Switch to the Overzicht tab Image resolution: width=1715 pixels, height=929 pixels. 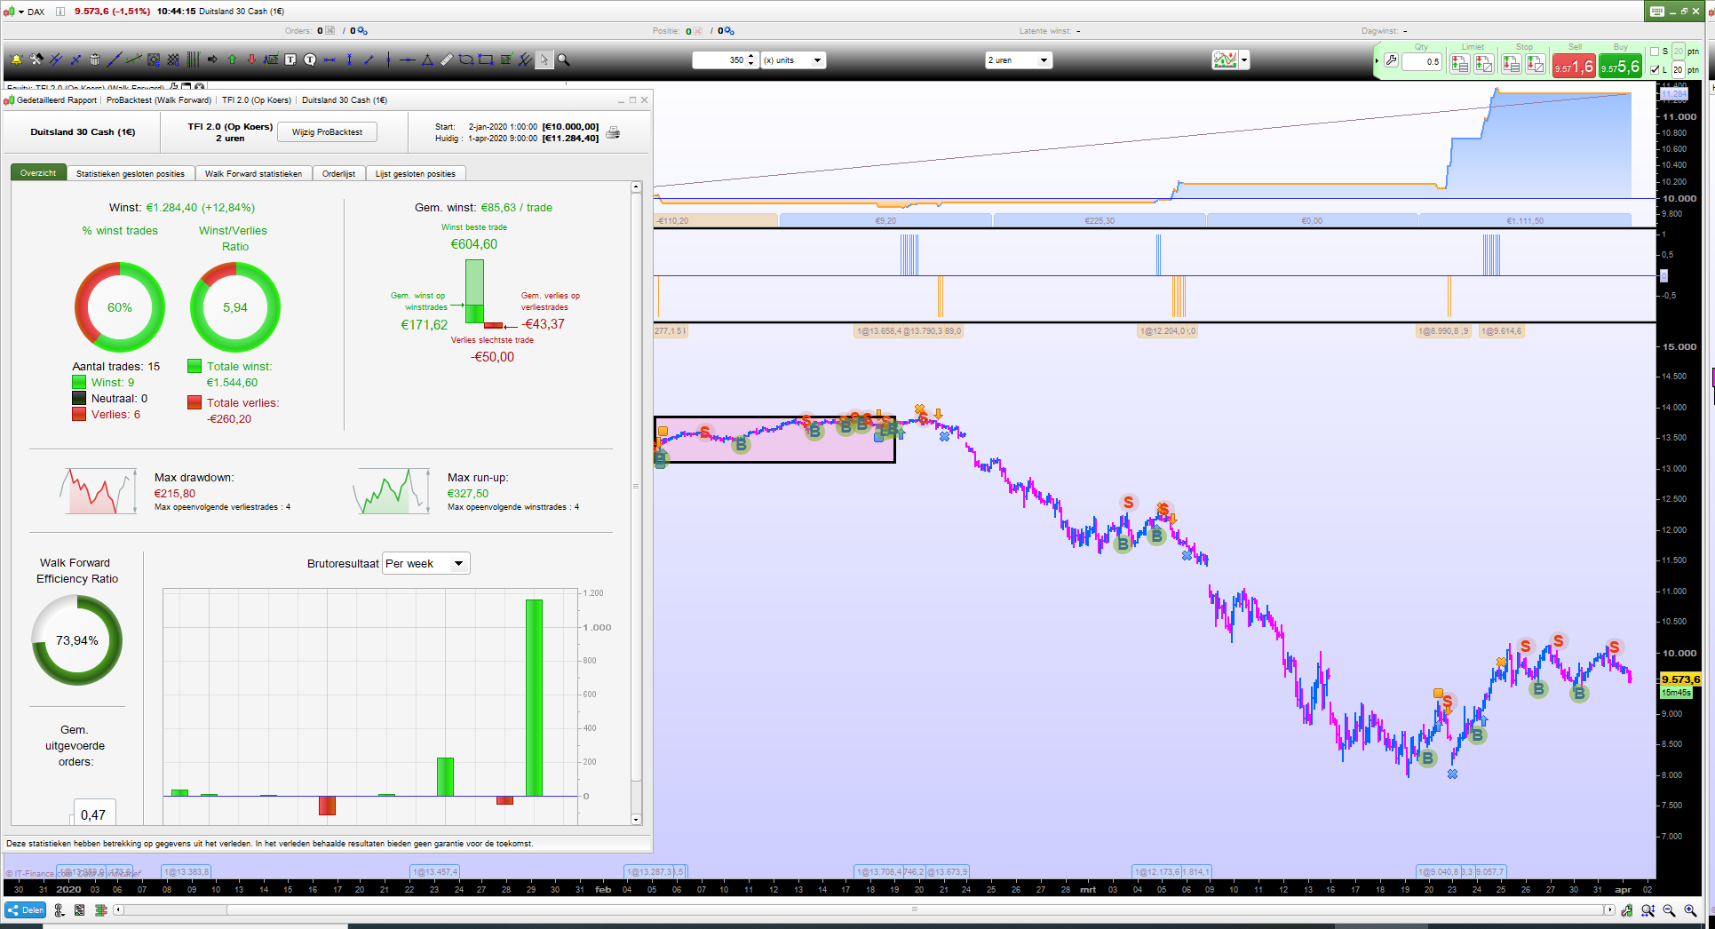pyautogui.click(x=38, y=173)
